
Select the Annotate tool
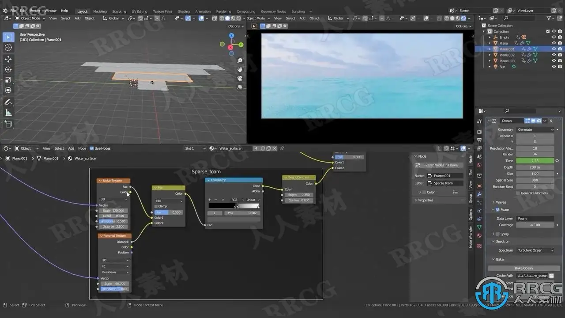click(8, 102)
